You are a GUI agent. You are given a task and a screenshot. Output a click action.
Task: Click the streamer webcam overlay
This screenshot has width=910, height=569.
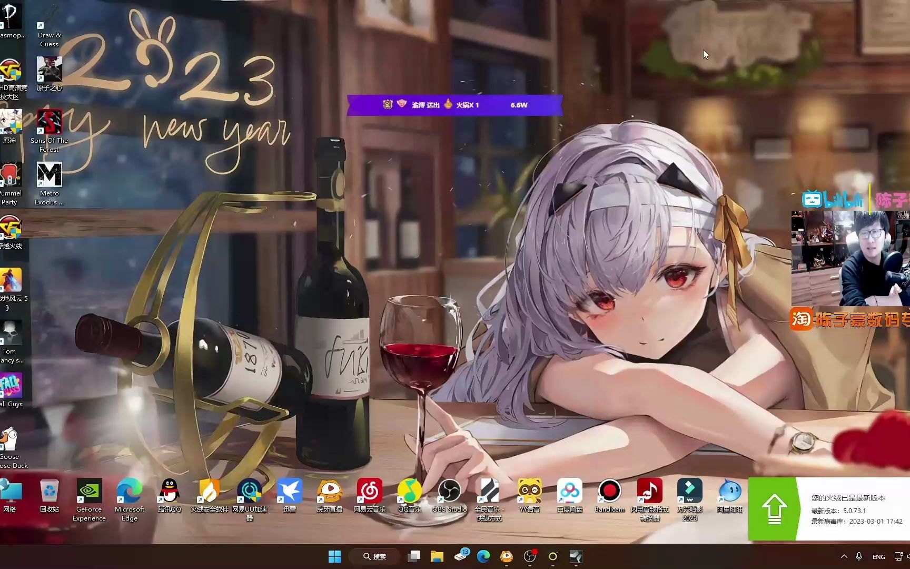click(x=850, y=258)
